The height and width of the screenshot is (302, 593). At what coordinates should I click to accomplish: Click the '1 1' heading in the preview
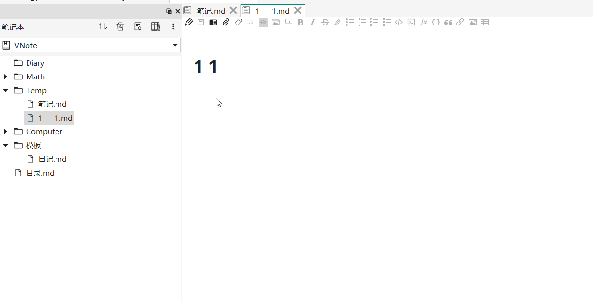coord(206,66)
